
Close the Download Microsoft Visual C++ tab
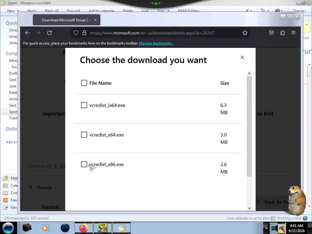click(95, 20)
